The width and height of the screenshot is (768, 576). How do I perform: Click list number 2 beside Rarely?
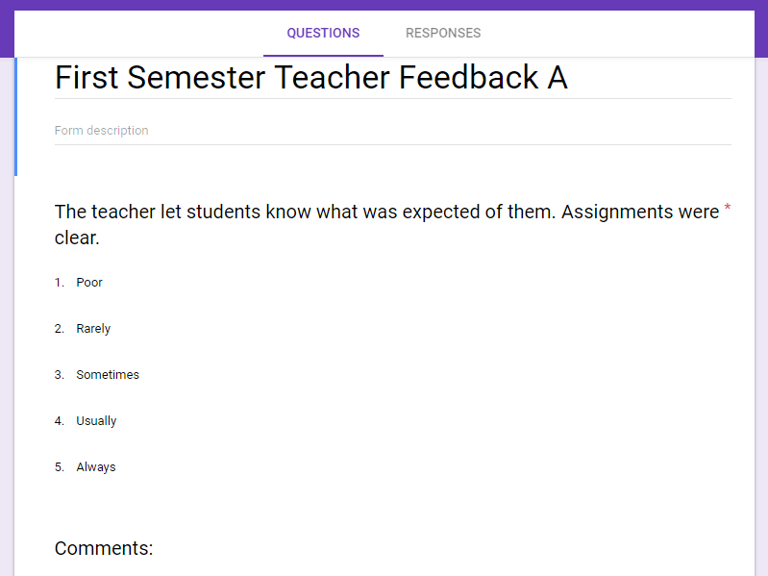(x=60, y=329)
